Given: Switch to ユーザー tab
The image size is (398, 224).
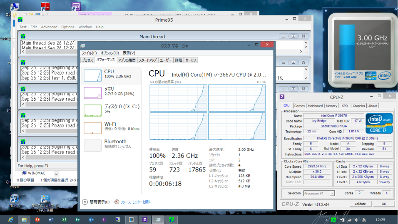Looking at the screenshot, I should pos(166,60).
